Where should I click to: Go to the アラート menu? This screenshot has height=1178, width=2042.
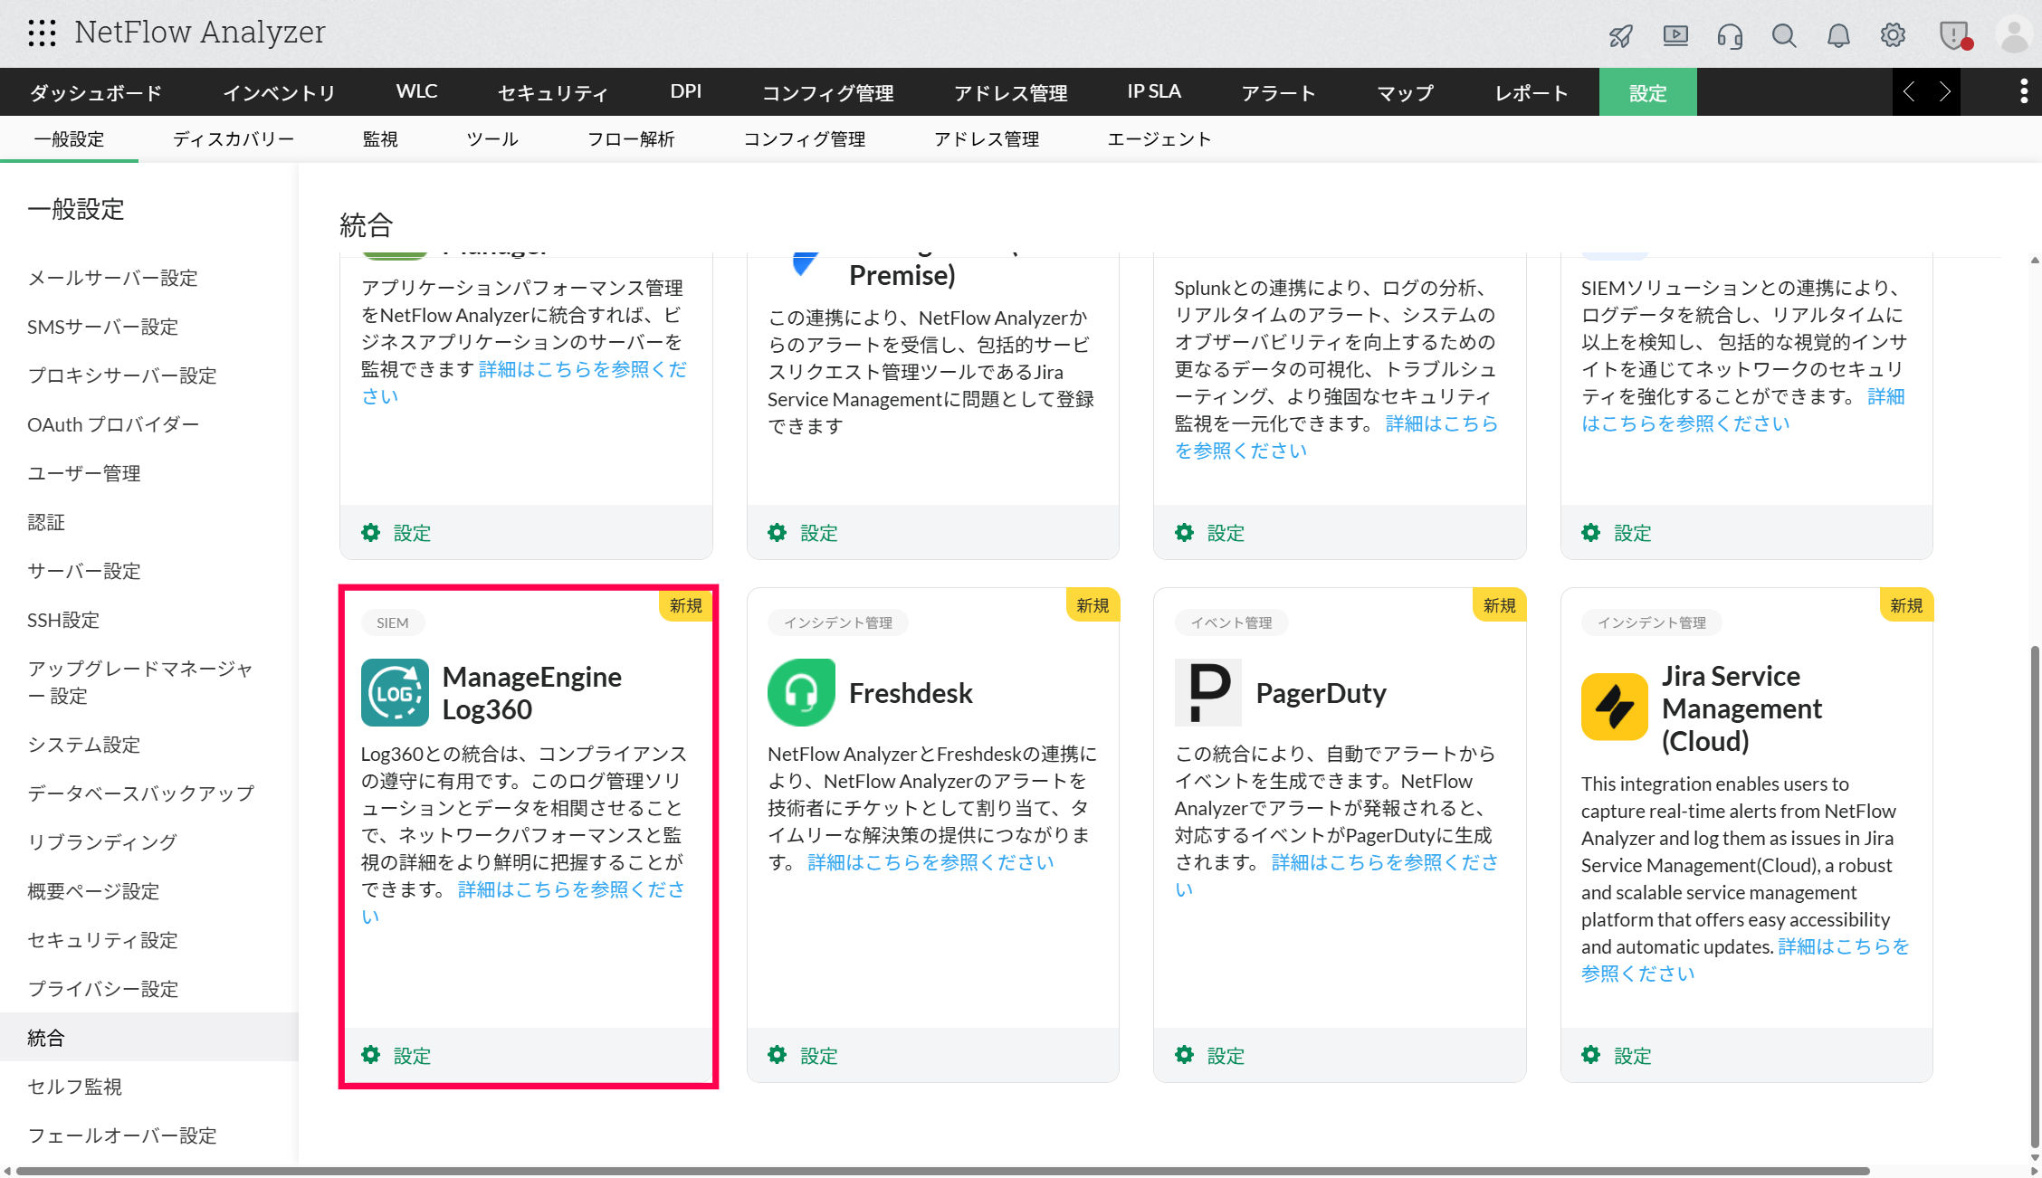click(1278, 92)
